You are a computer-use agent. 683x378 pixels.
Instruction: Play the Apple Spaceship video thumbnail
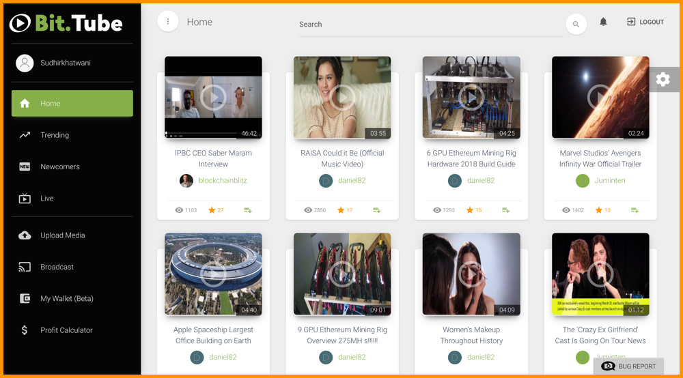tap(213, 274)
